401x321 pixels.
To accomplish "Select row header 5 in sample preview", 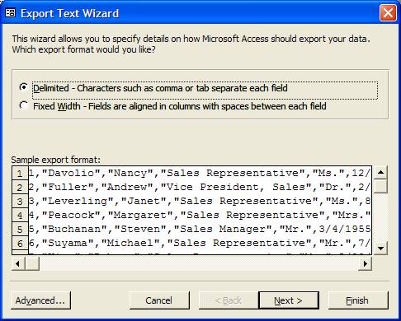I will 20,230.
